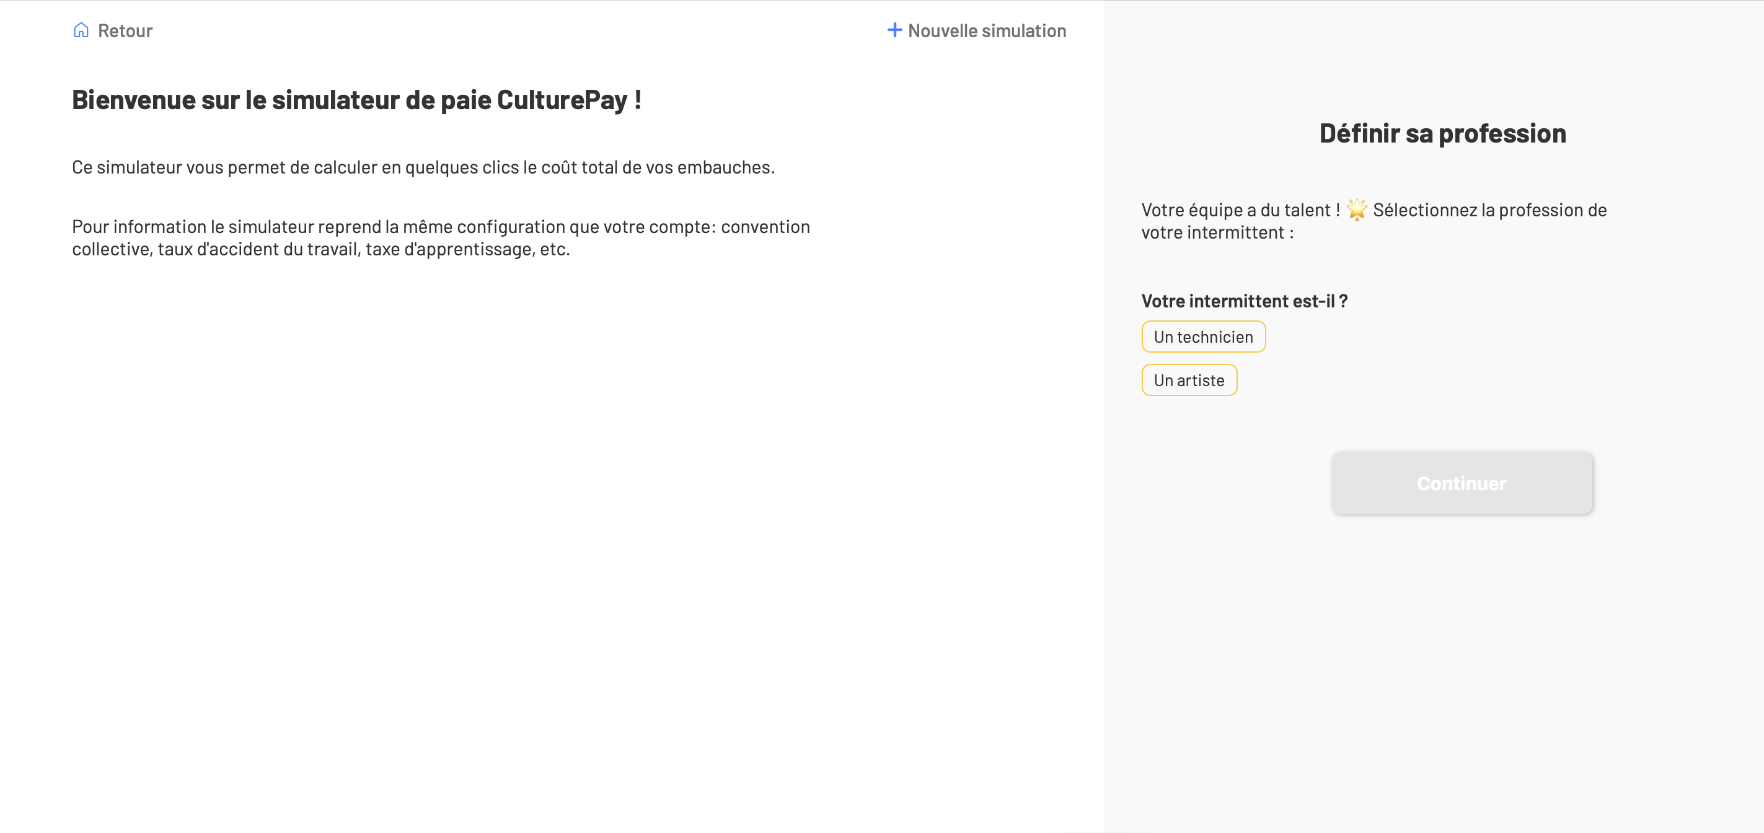Click the home icon beside Retour
The image size is (1764, 833).
coord(81,30)
